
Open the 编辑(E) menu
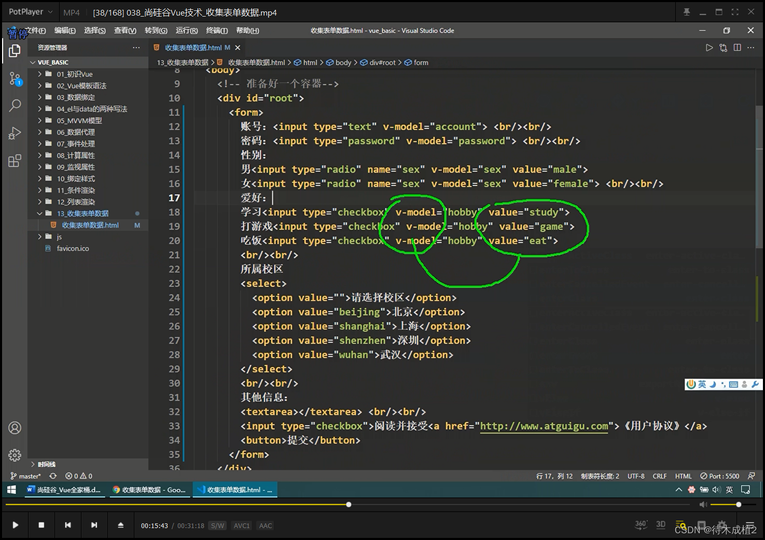coord(65,31)
